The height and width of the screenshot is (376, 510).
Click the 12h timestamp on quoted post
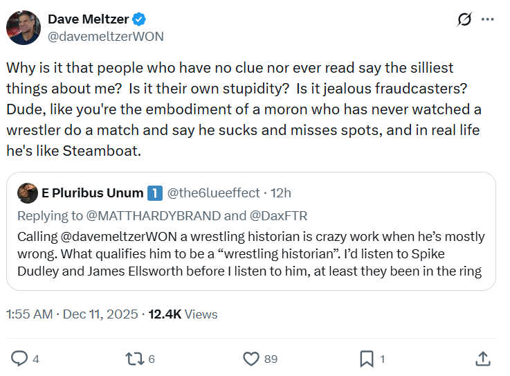coord(282,193)
